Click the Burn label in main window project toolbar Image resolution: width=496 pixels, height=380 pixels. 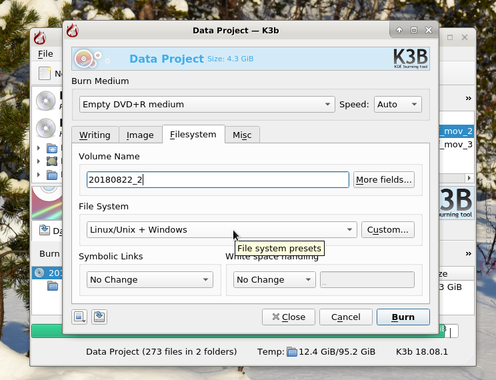point(49,254)
